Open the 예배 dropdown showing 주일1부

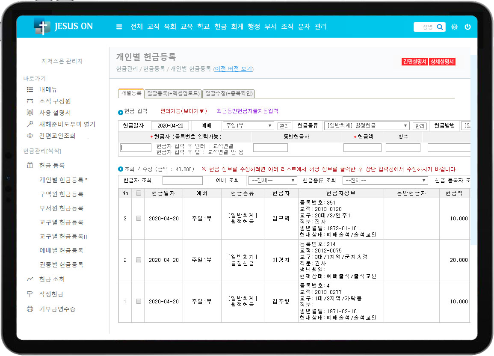pos(248,126)
